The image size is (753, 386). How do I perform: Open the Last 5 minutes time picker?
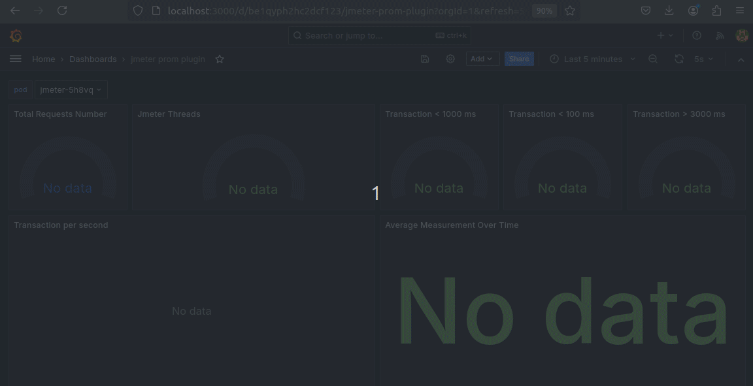(x=592, y=59)
